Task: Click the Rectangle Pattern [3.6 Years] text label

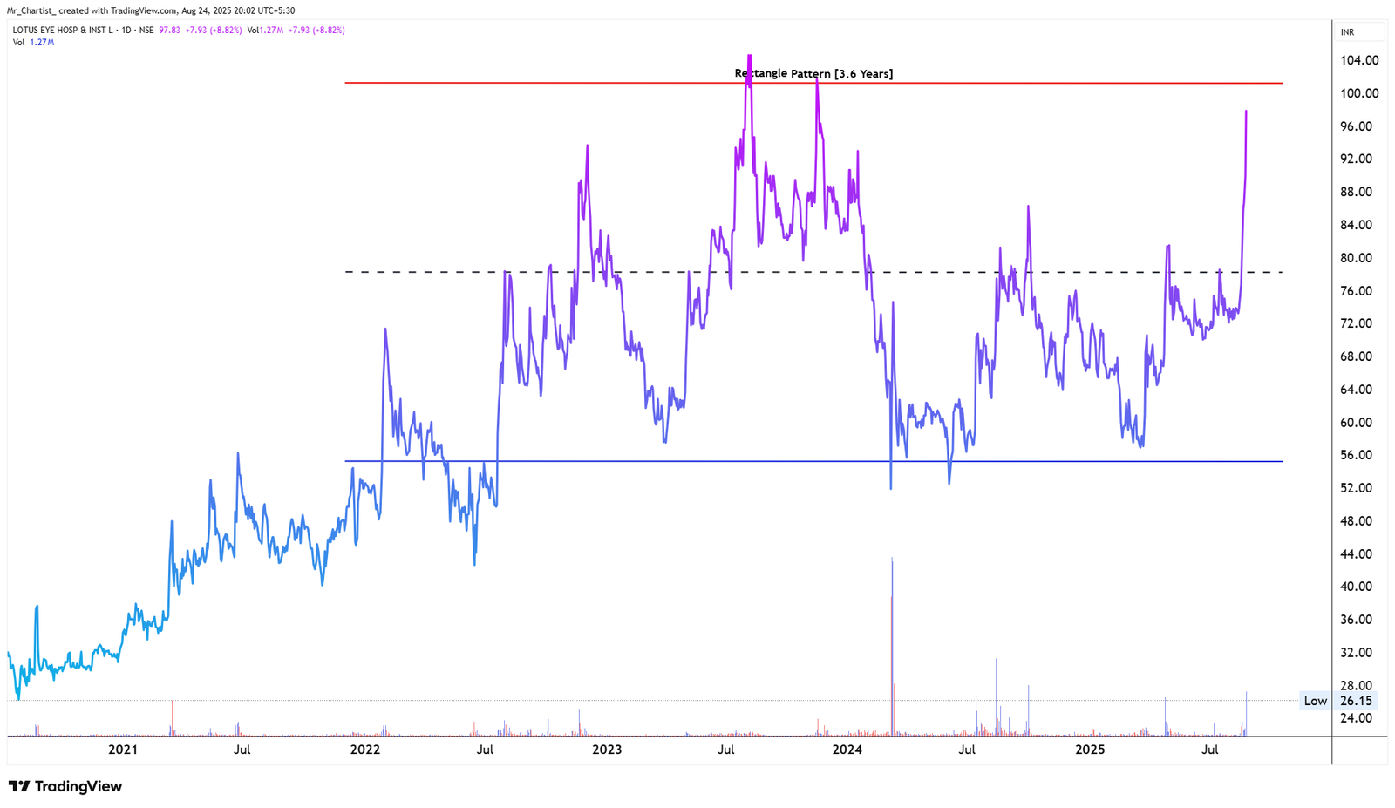Action: 813,73
